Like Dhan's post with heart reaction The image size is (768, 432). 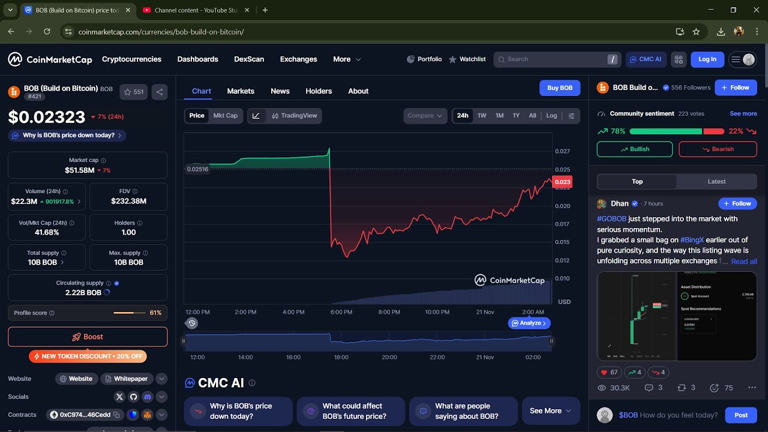[608, 372]
